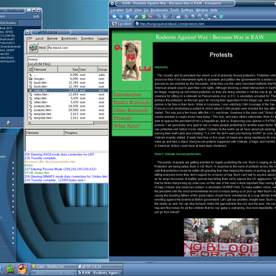Stop loading with the red stop icon
The image size is (276, 276).
[x=150, y=17]
